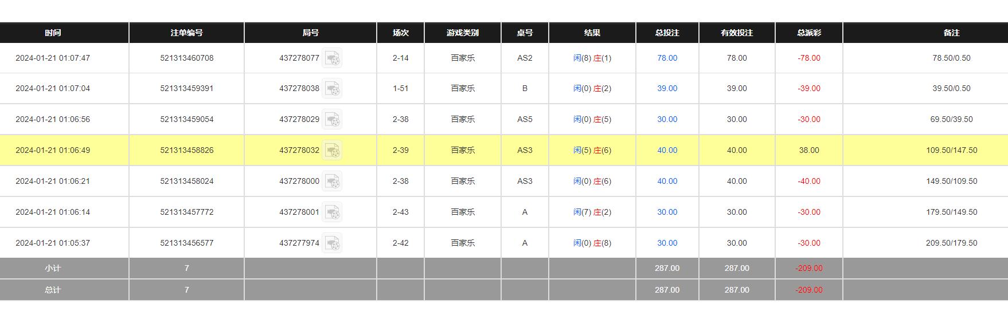Click blue 40.00 bet in the yellow row

click(667, 151)
